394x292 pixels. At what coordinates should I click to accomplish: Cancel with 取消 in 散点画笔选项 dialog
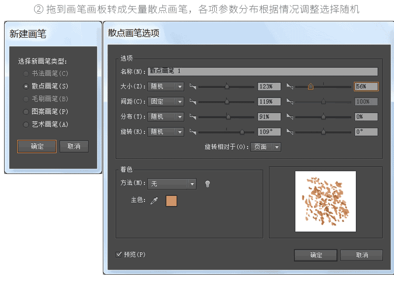click(x=361, y=255)
